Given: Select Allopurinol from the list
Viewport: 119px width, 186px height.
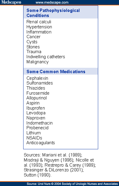Looking at the screenshot, I should click(37, 98).
